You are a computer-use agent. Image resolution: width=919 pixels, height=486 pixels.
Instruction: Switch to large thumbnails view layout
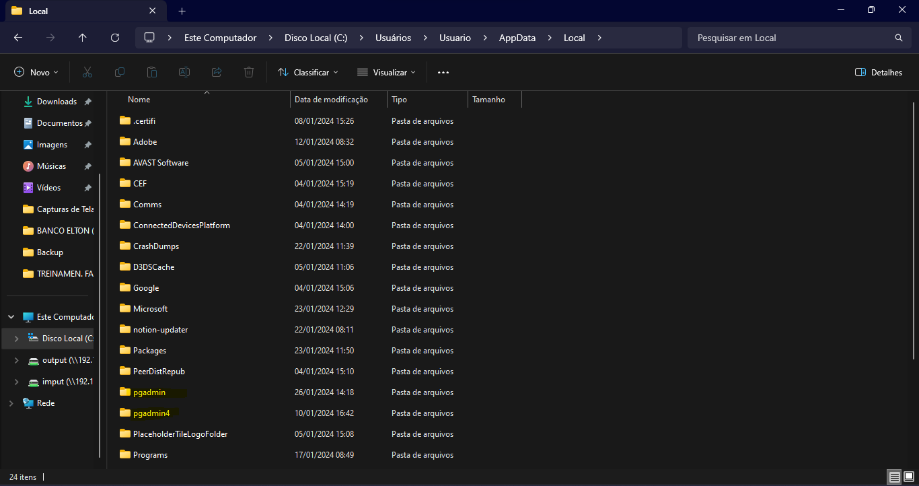(909, 477)
